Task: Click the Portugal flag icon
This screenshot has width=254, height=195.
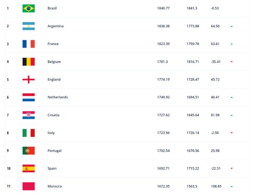Action: click(29, 151)
